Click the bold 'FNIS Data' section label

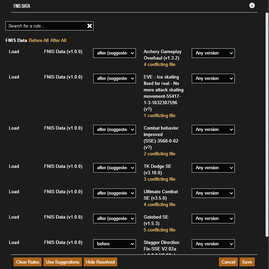(x=16, y=40)
